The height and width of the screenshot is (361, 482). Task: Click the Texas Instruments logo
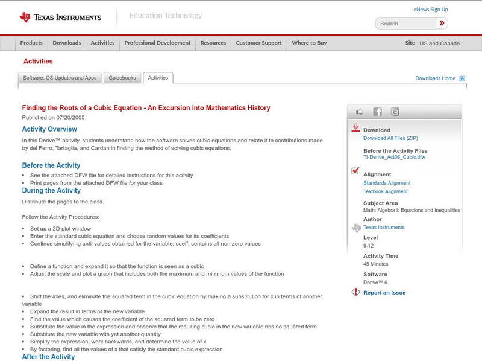60,18
